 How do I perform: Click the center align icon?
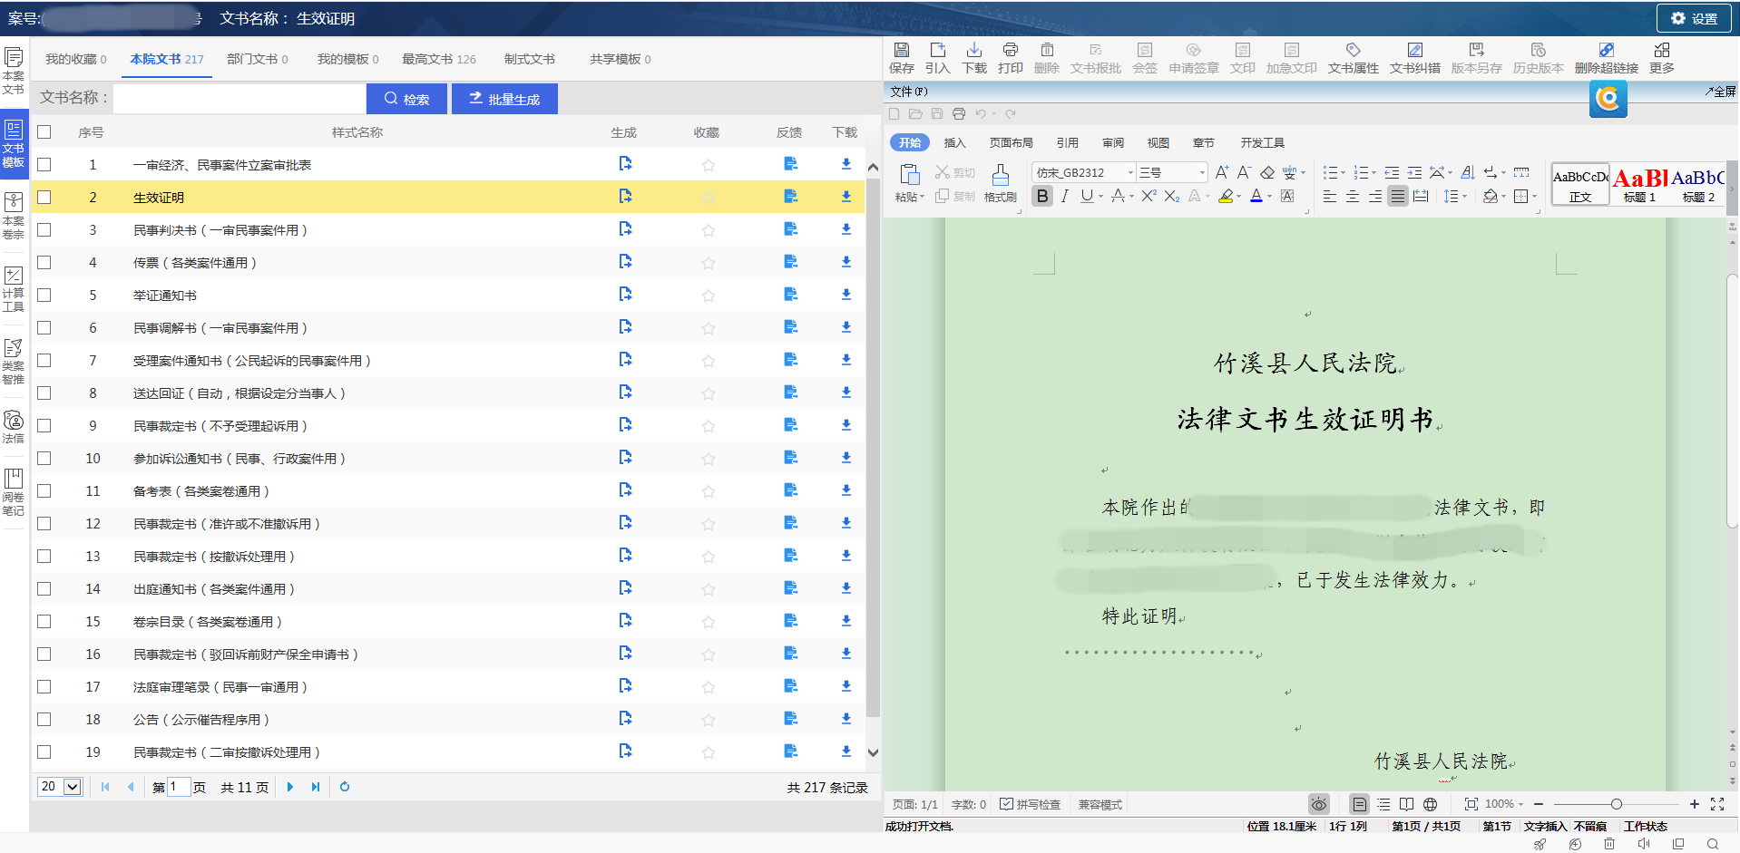coord(1352,196)
